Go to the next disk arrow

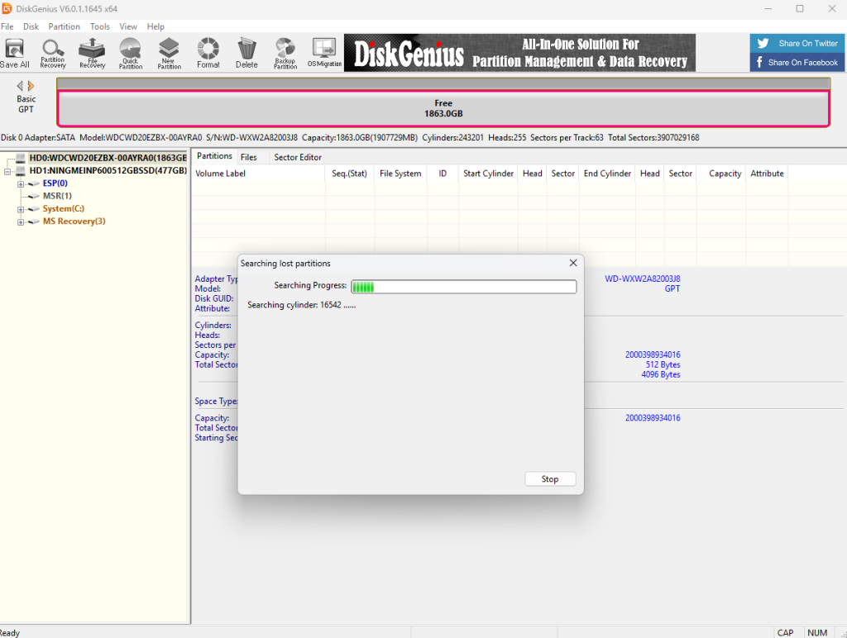pos(31,86)
